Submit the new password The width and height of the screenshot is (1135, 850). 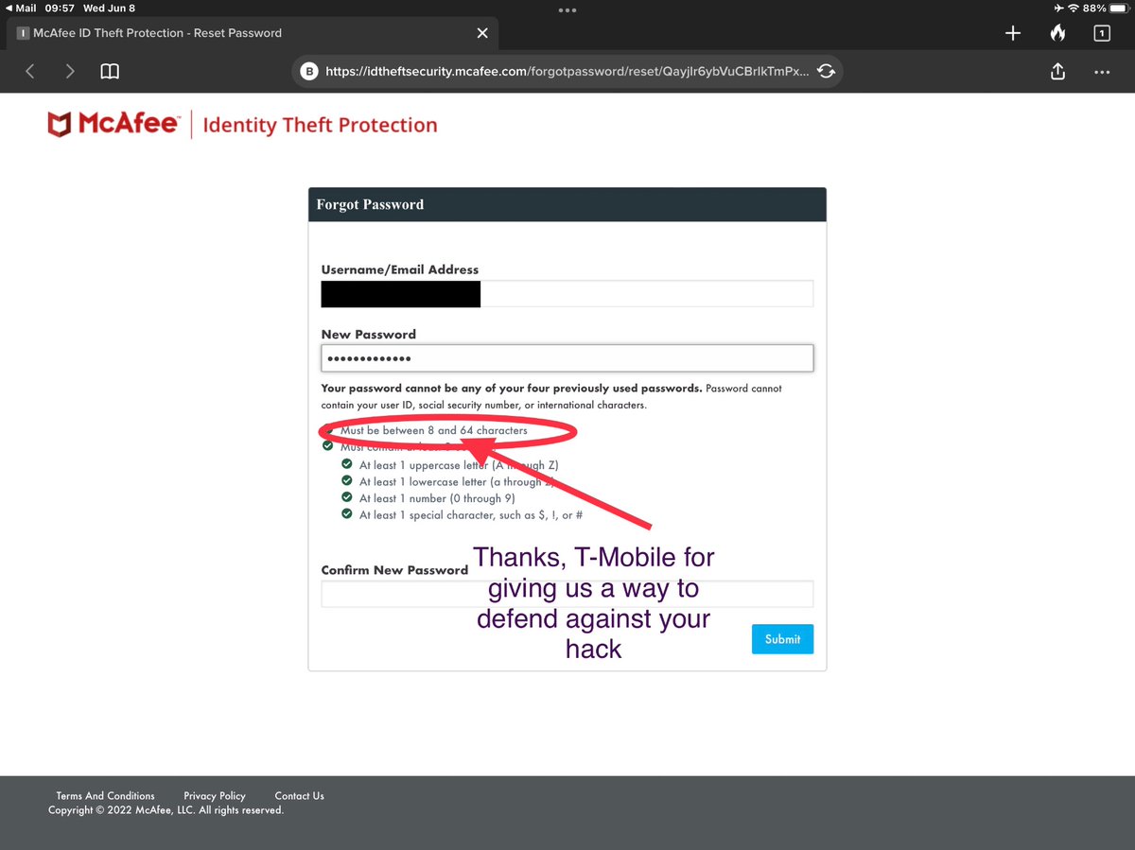point(782,639)
